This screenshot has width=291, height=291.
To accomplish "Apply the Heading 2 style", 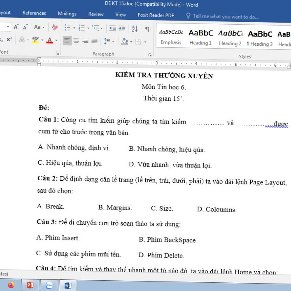I will click(230, 38).
